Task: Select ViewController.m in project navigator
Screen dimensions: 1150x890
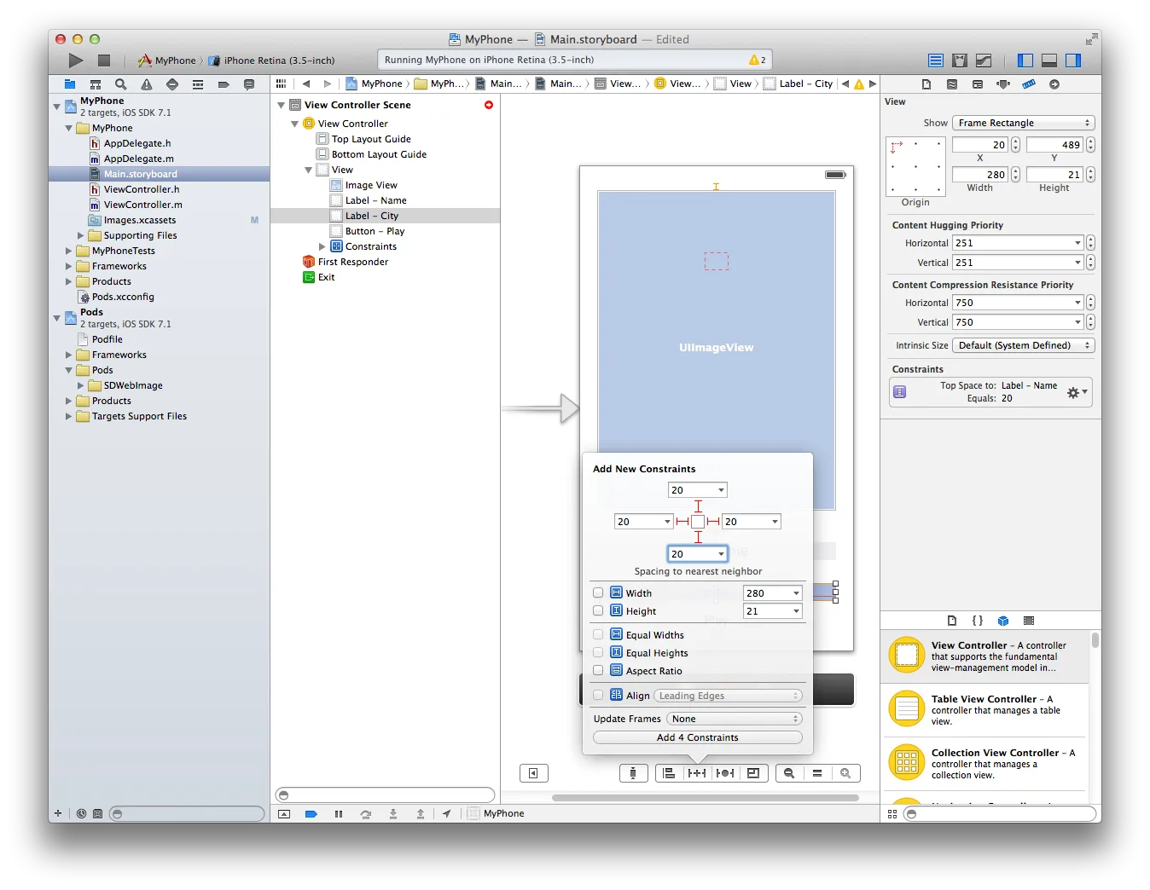Action: [142, 205]
